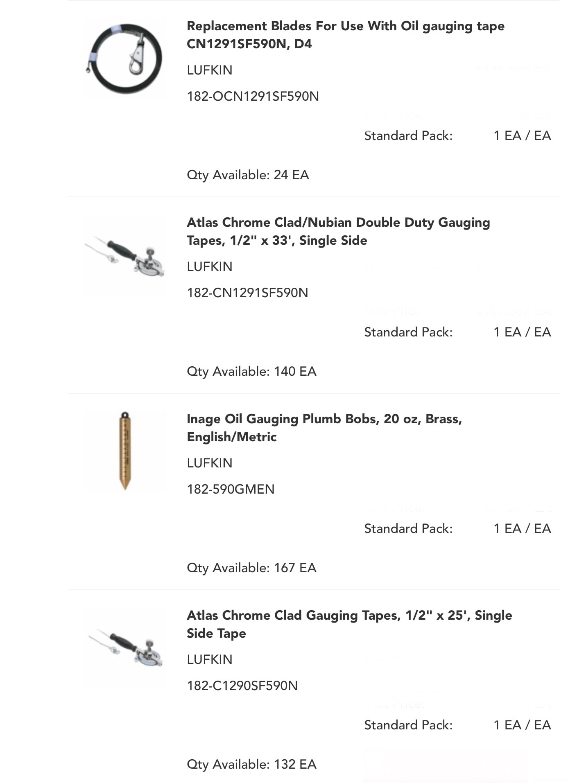Click Qty Available: 140 EA text
The width and height of the screenshot is (577, 783).
(x=251, y=372)
